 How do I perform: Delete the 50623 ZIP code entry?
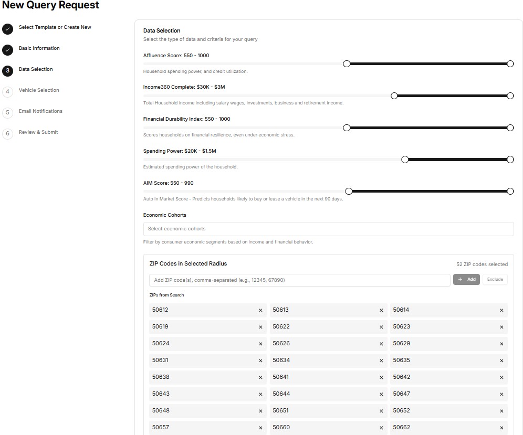(501, 327)
